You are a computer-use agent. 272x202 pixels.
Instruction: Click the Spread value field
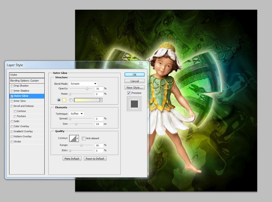point(99,119)
